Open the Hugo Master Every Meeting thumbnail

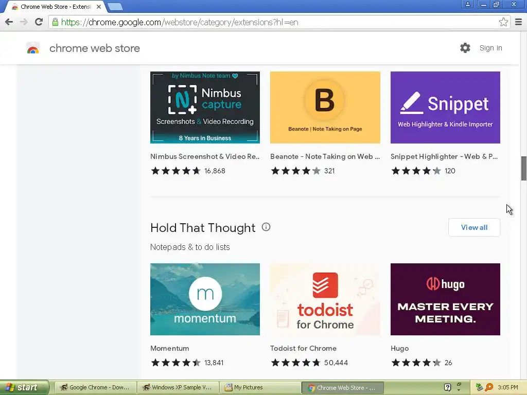coord(445,299)
